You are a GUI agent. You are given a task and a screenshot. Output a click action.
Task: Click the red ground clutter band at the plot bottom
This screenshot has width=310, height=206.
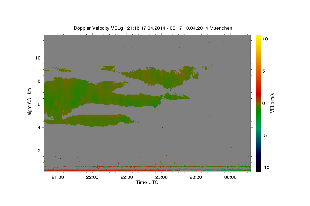(x=147, y=170)
